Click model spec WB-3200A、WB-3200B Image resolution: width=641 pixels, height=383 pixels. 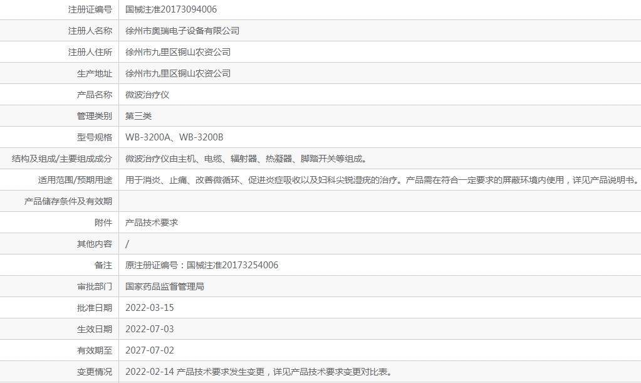(174, 137)
